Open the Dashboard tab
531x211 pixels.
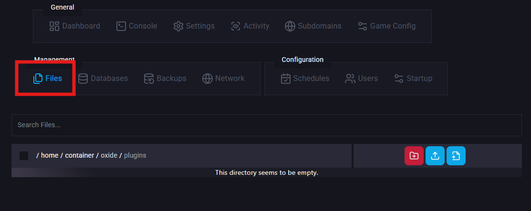coord(75,26)
